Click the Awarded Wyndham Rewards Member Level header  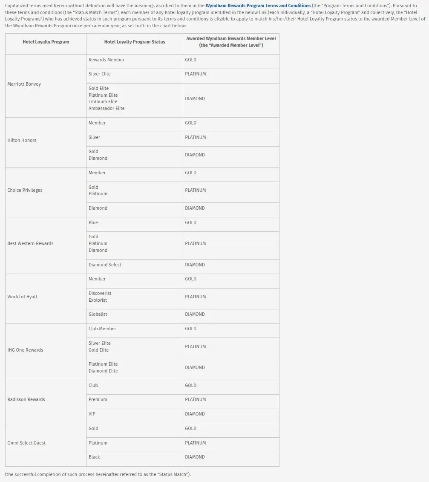231,42
